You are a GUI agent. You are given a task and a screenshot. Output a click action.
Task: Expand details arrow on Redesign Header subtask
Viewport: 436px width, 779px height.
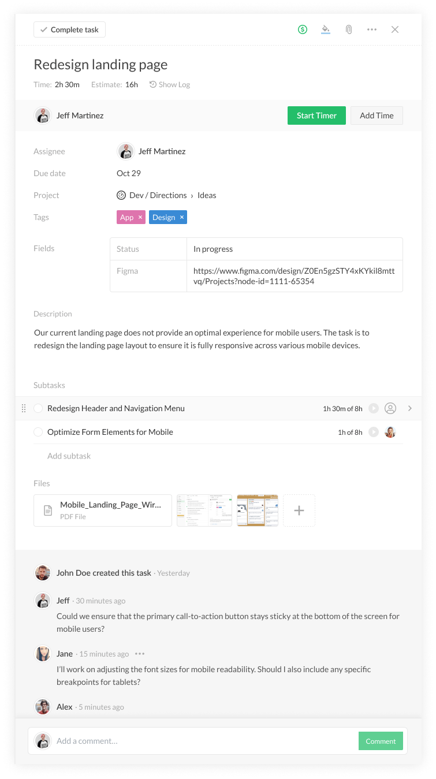(x=410, y=408)
